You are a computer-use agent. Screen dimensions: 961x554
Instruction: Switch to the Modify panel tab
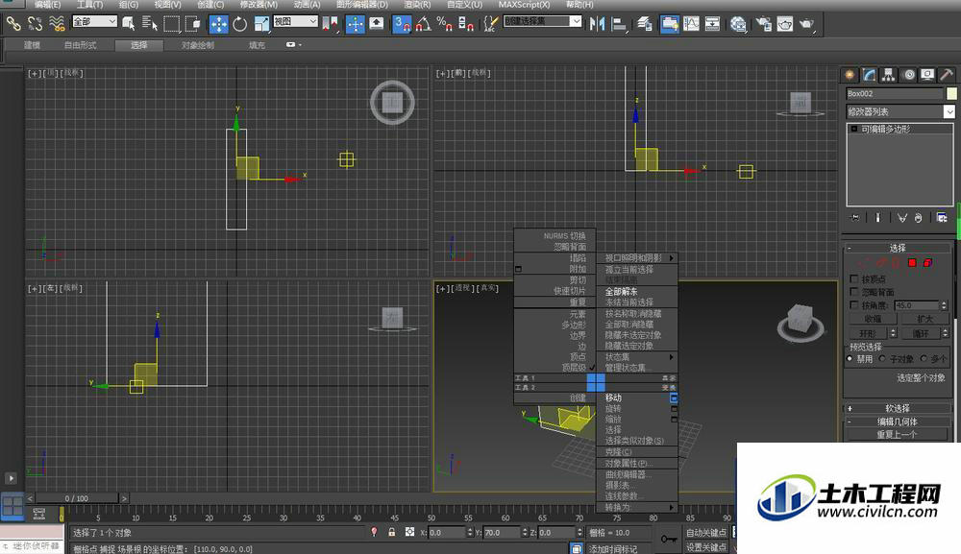[x=869, y=75]
